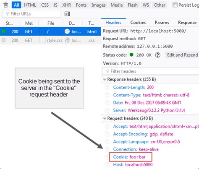Image resolution: width=199 pixels, height=169 pixels.
Task: Toggle the network details pane icon
Action: (x=67, y=14)
